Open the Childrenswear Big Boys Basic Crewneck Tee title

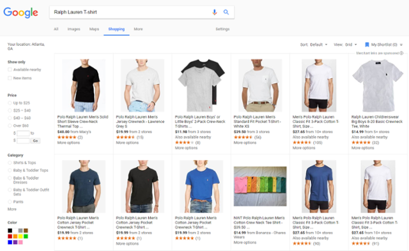tap(377, 122)
